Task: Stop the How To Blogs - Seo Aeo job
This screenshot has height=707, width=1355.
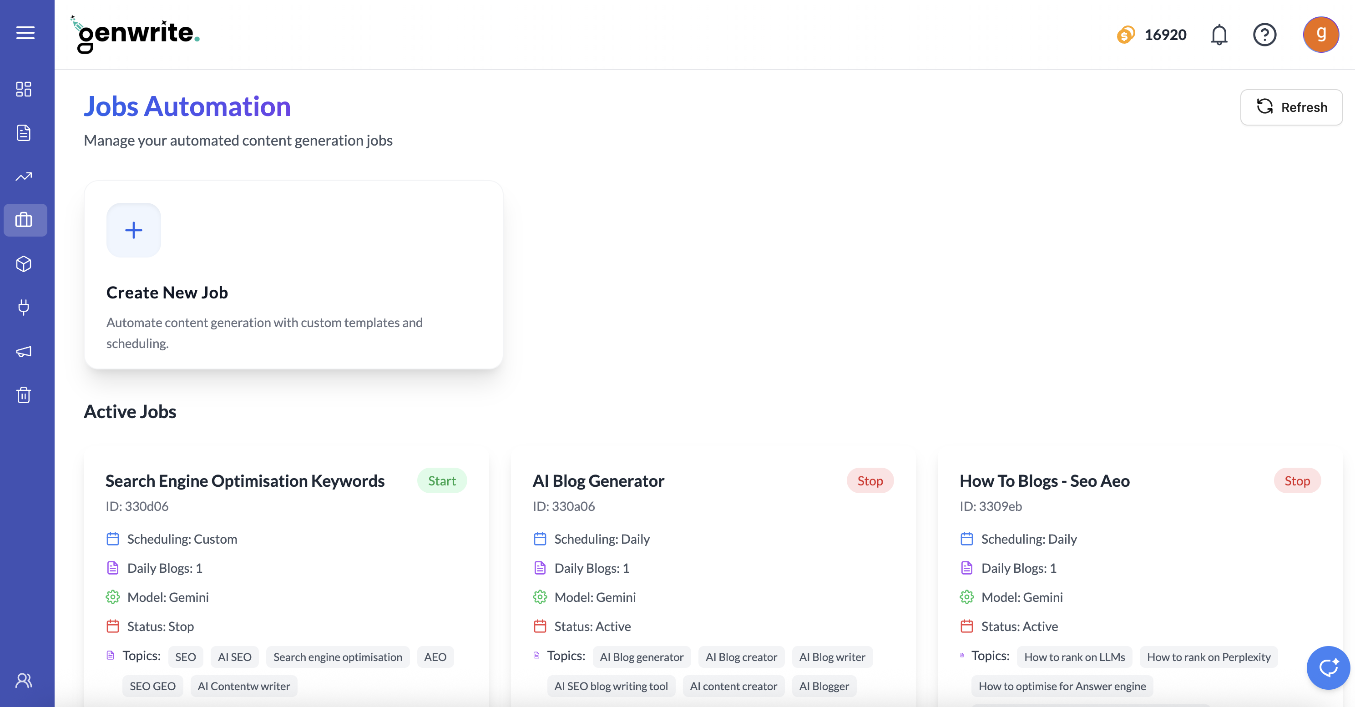Action: coord(1297,481)
